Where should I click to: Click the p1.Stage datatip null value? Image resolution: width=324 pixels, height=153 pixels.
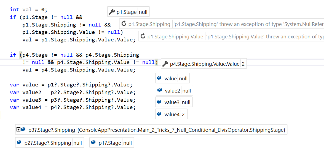(143, 12)
